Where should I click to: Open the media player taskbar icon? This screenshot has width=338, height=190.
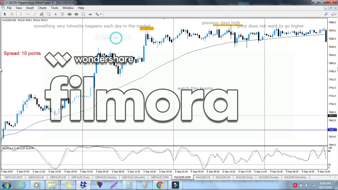tap(37, 185)
